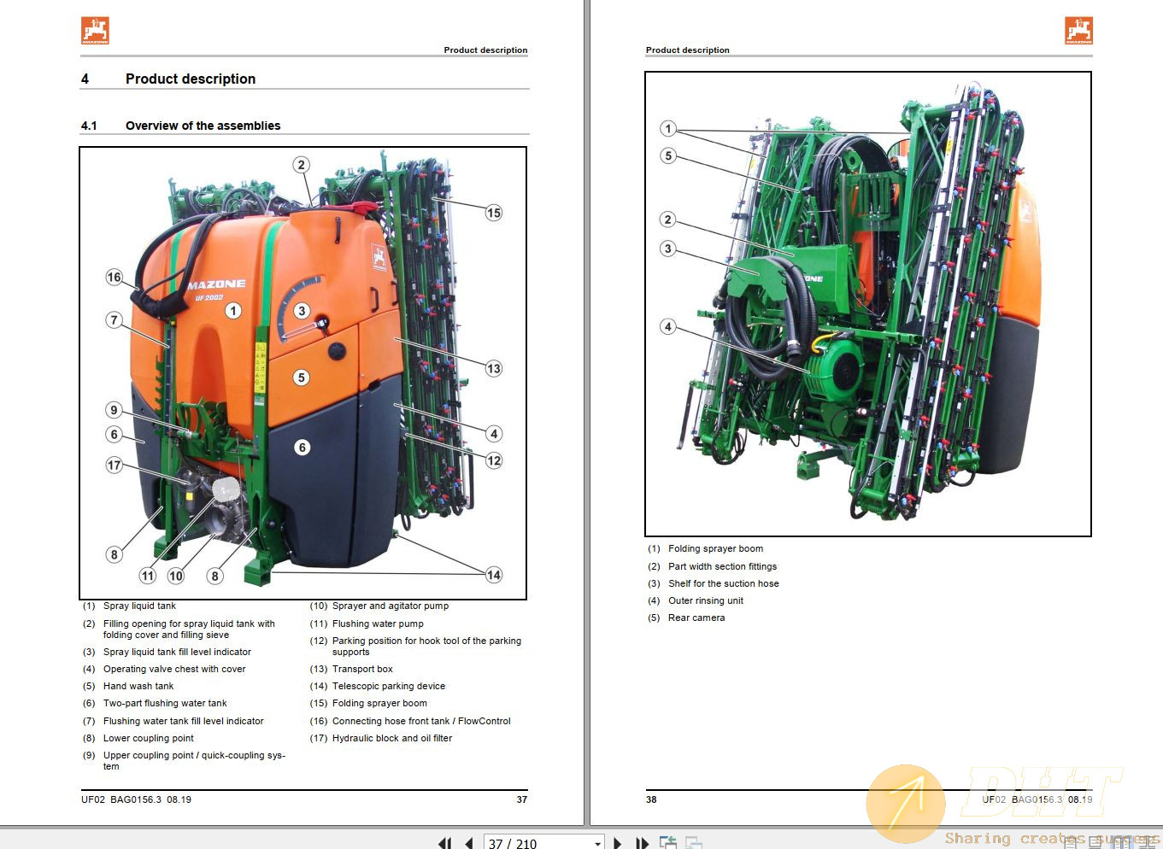Click legend entry "Sprayer and agitator pump"
This screenshot has width=1163, height=849.
coord(391,606)
